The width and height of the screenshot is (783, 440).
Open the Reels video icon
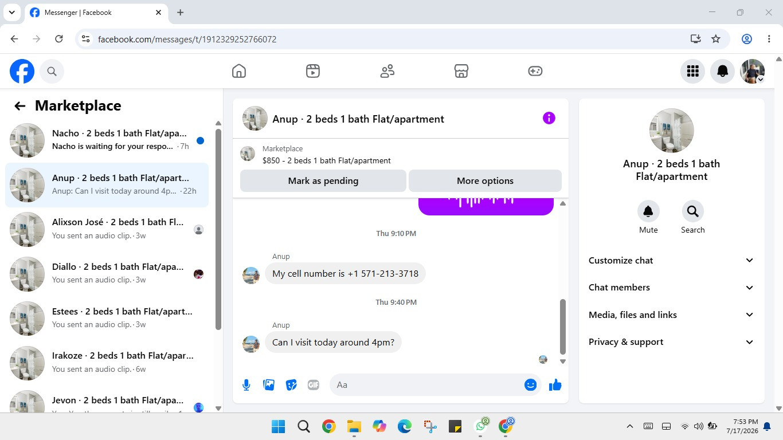[313, 71]
